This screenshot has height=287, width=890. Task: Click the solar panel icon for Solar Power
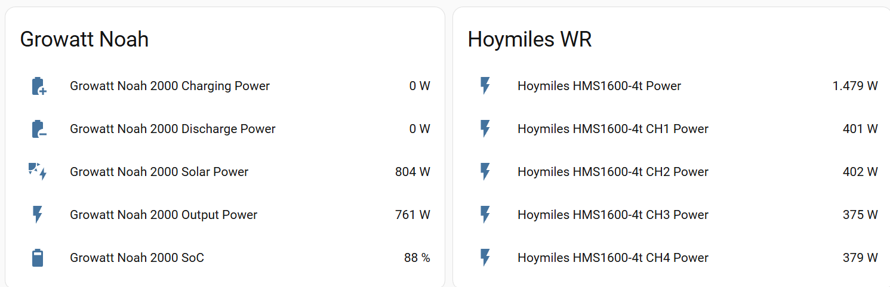(x=38, y=172)
